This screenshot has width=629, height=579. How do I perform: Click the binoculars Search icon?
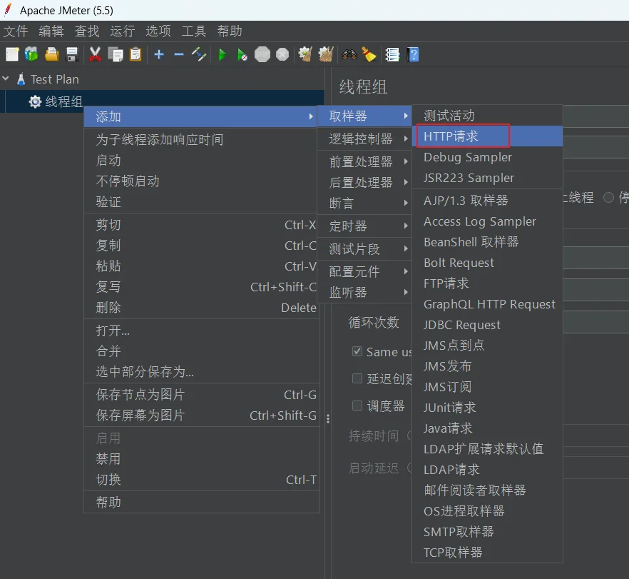click(x=349, y=54)
